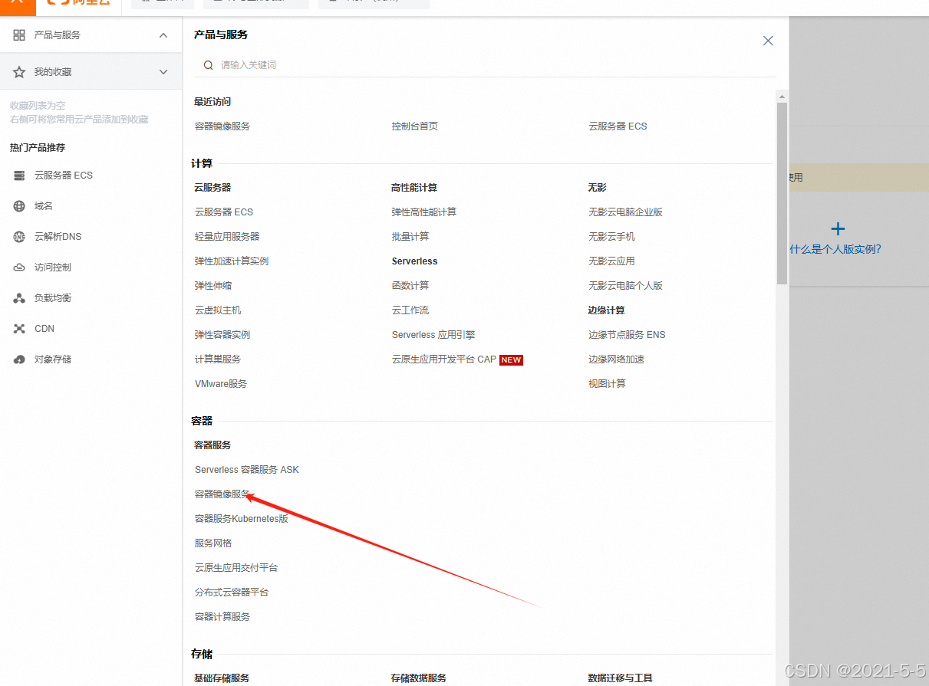929x686 pixels.
Task: Open 计算巢服务
Action: (x=218, y=359)
